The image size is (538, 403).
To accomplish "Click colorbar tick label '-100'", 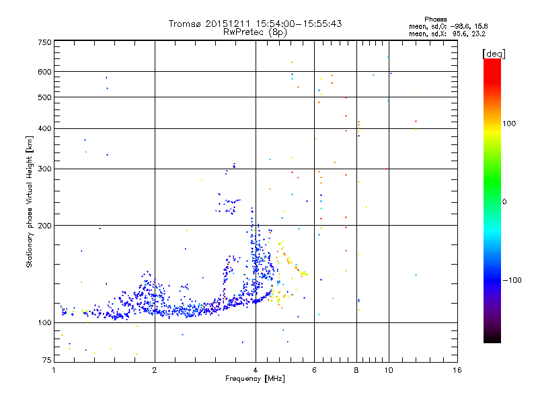I will 512,280.
